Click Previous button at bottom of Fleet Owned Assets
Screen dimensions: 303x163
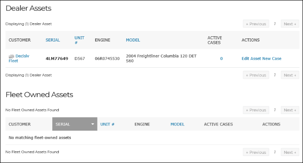pos(256,152)
